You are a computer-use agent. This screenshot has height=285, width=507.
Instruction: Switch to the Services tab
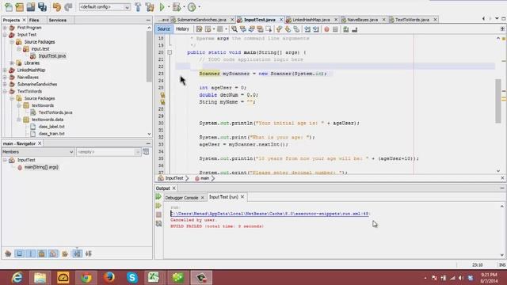58,20
